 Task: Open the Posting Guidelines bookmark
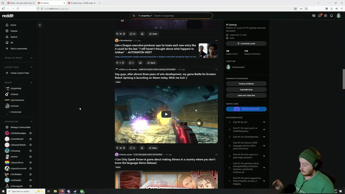click(x=246, y=84)
